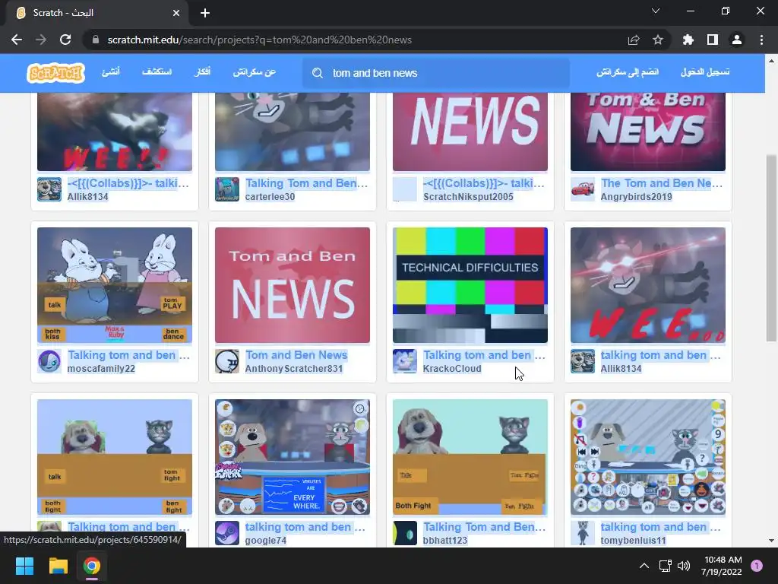This screenshot has width=778, height=584.
Task: Open the Create (أنشئ) nav item
Action: (x=111, y=72)
